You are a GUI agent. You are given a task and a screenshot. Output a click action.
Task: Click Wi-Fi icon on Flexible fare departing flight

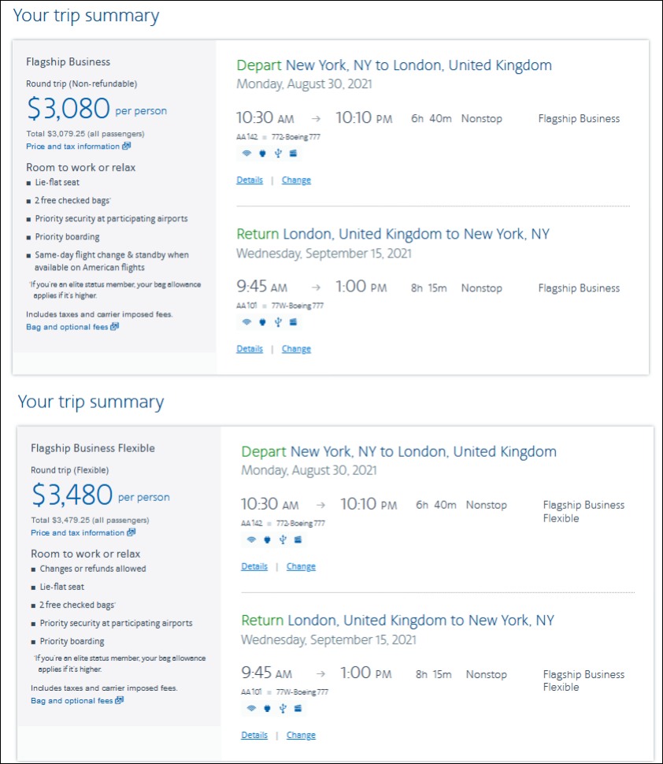pyautogui.click(x=251, y=540)
